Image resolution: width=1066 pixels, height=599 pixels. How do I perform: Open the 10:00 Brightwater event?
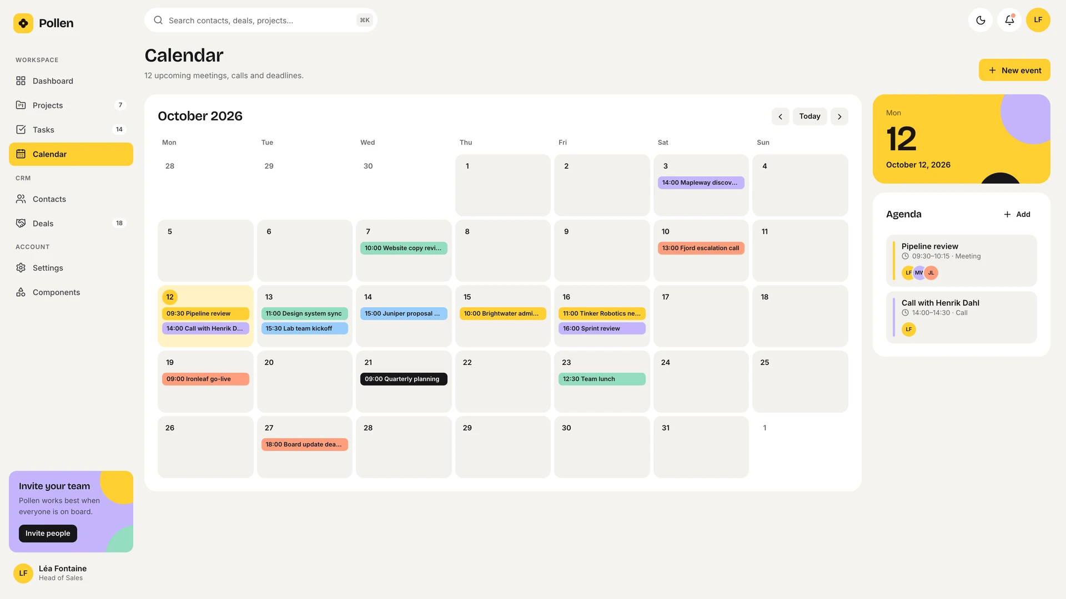pyautogui.click(x=502, y=313)
